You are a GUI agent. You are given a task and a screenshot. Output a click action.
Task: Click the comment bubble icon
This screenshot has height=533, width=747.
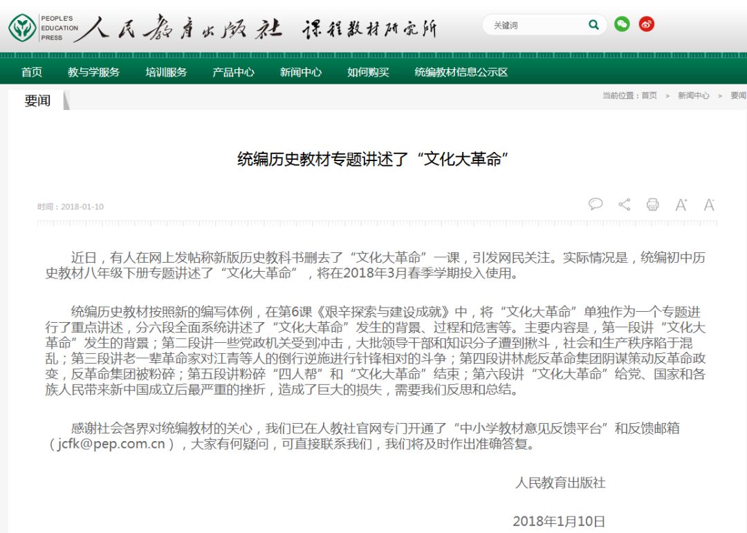[596, 205]
